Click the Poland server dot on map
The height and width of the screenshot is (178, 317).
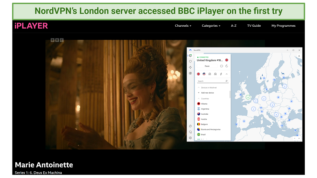(x=278, y=97)
